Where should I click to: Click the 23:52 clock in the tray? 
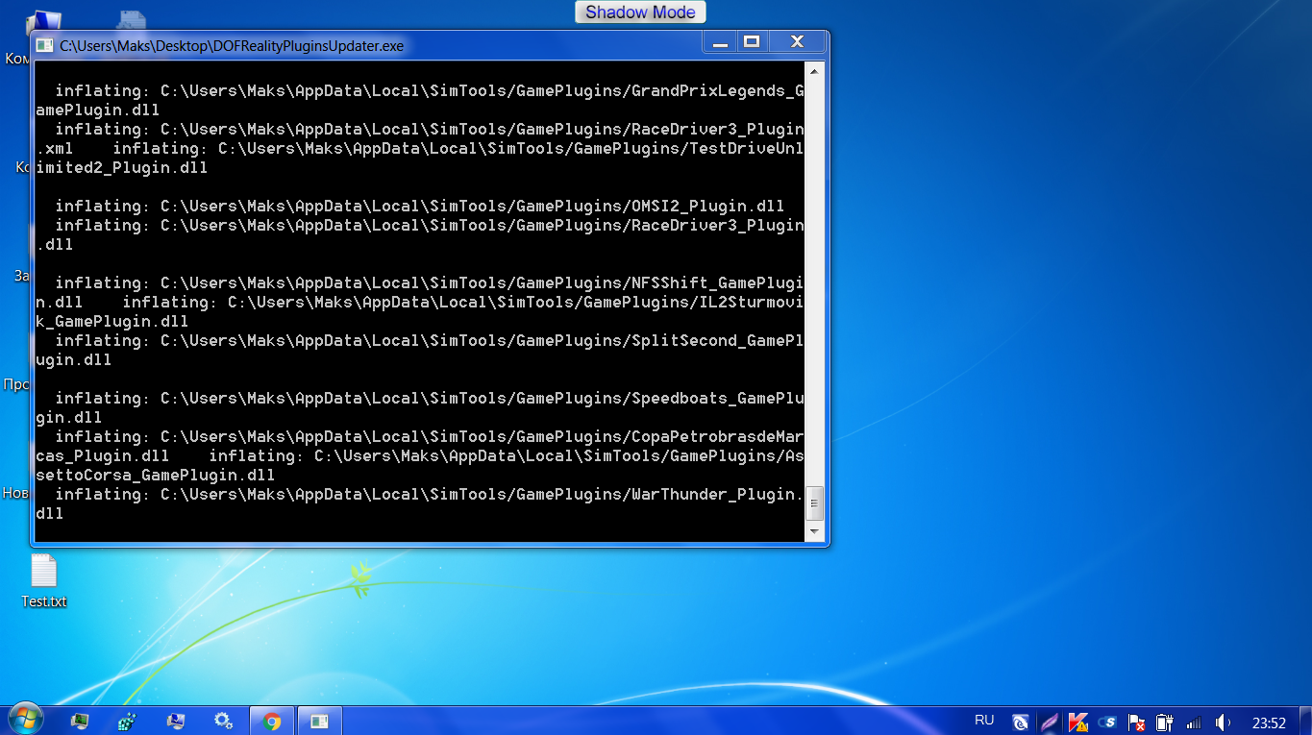[x=1269, y=722]
